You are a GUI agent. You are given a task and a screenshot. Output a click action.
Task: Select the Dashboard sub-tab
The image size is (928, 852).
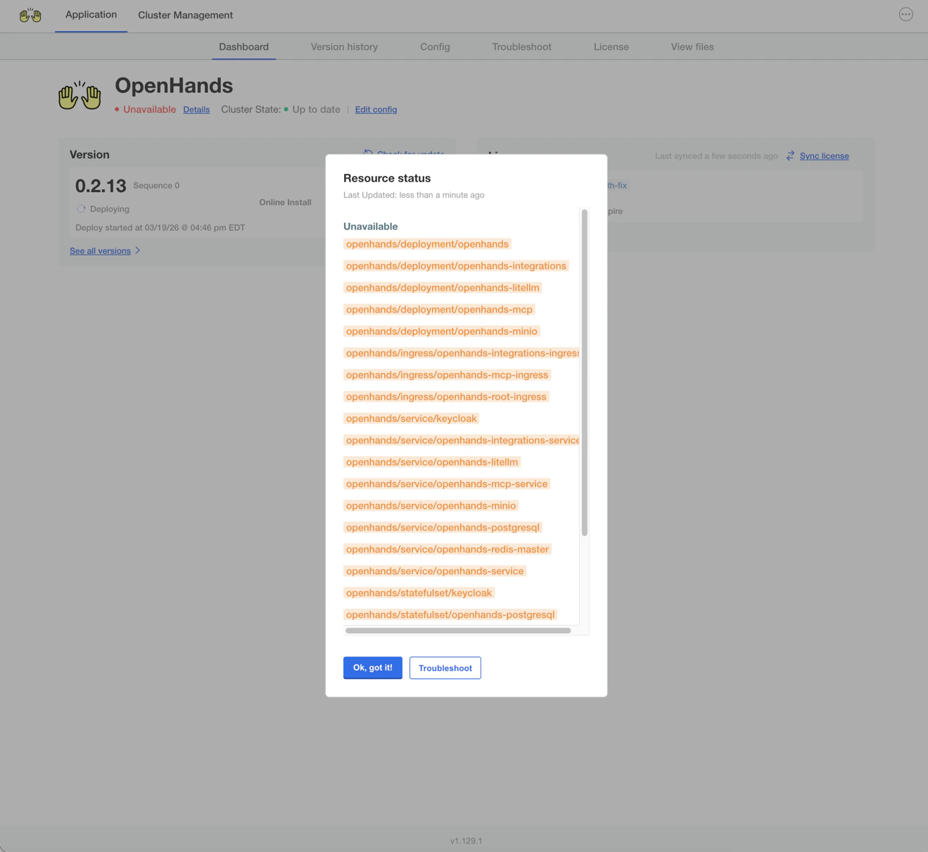[243, 46]
